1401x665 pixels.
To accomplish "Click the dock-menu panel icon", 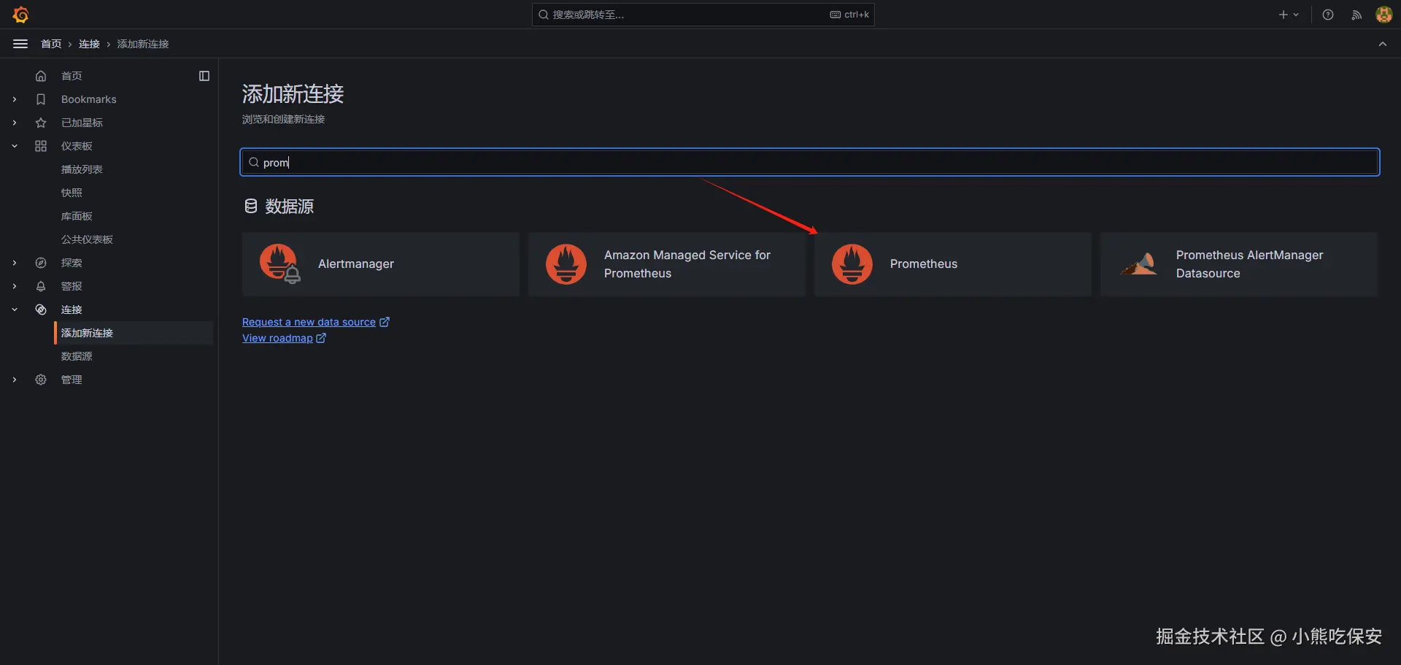I will tap(204, 76).
